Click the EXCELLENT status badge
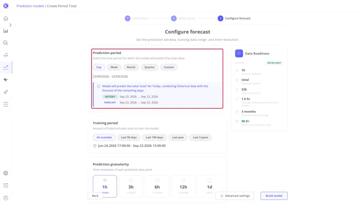 [274, 63]
